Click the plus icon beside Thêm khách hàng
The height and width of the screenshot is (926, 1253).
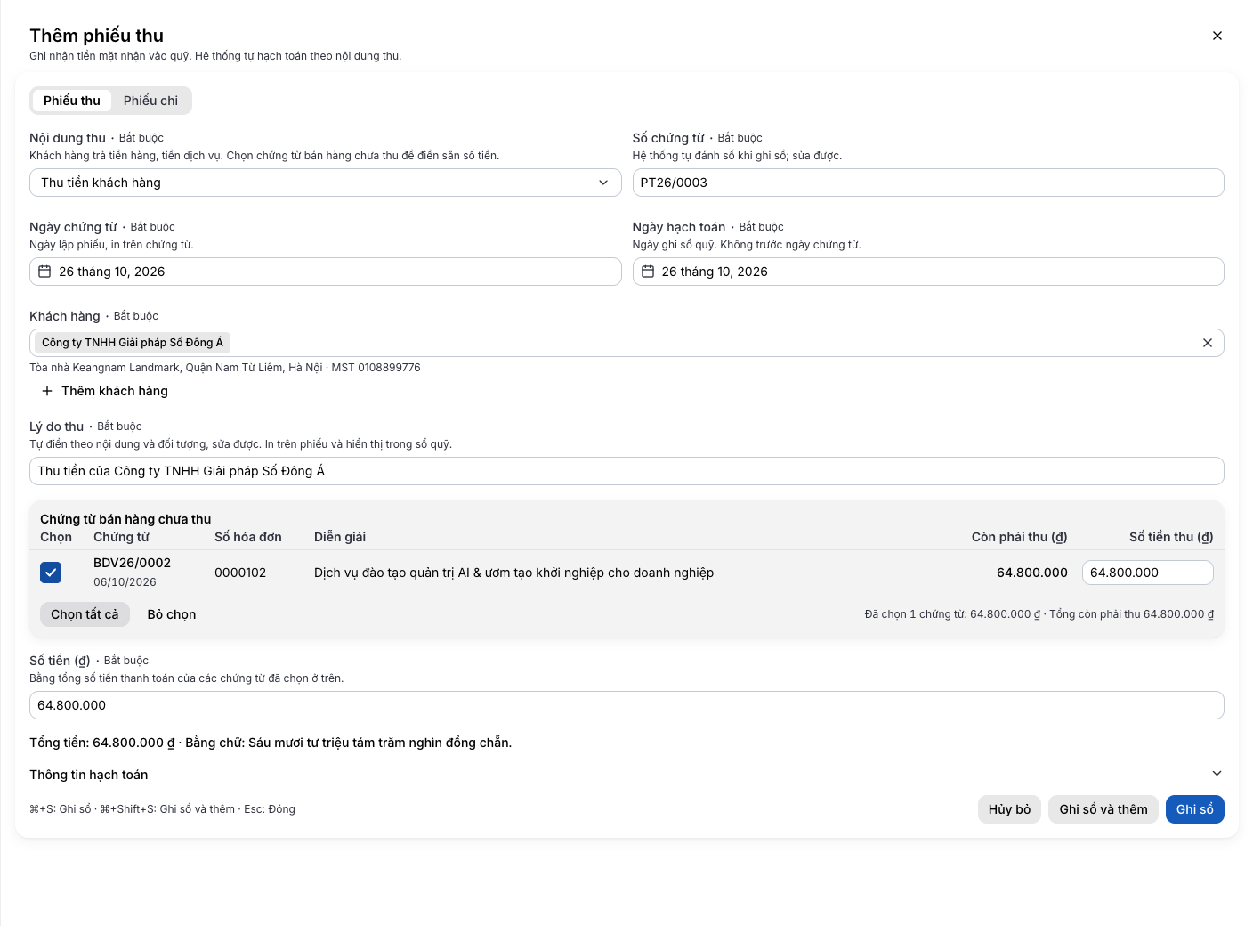pos(47,391)
